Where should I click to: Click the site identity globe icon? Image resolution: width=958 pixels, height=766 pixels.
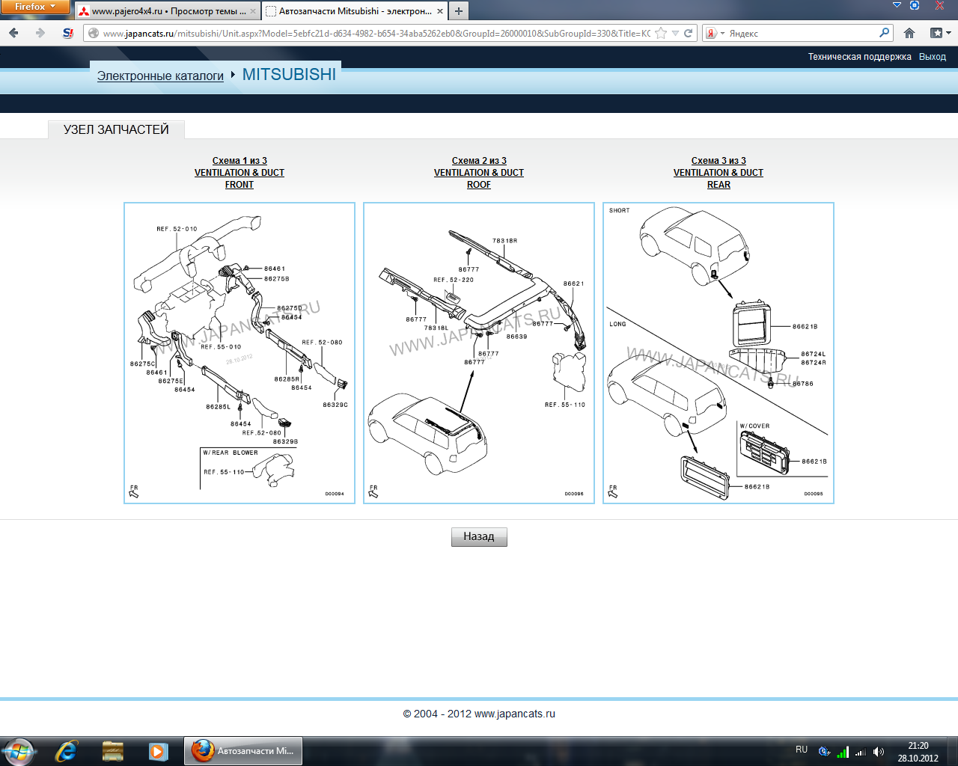(x=94, y=33)
